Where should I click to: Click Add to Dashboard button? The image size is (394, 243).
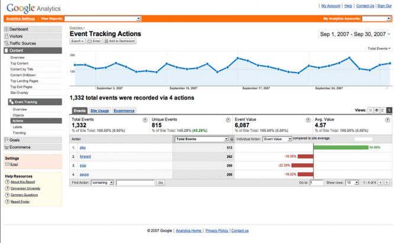[x=120, y=41]
